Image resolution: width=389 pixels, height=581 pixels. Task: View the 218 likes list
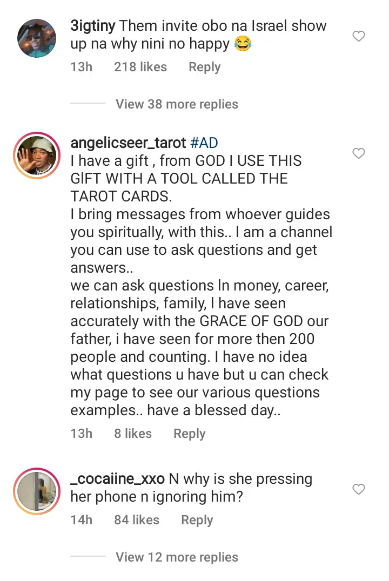[140, 67]
